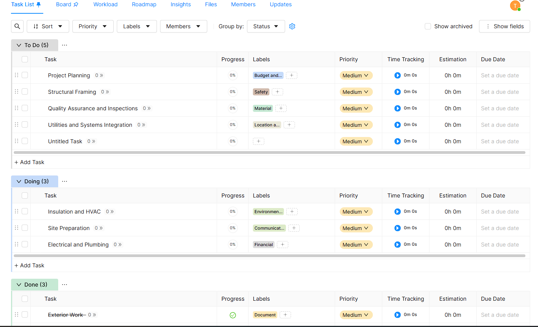Image resolution: width=538 pixels, height=327 pixels.
Task: Open the Priority filter dropdown
Action: [x=93, y=26]
